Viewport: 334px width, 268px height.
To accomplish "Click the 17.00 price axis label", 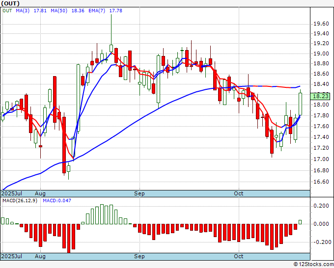I will (321, 159).
